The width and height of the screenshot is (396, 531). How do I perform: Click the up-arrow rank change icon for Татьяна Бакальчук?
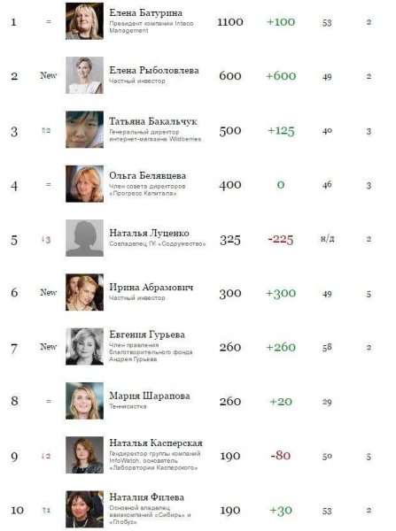coord(46,130)
